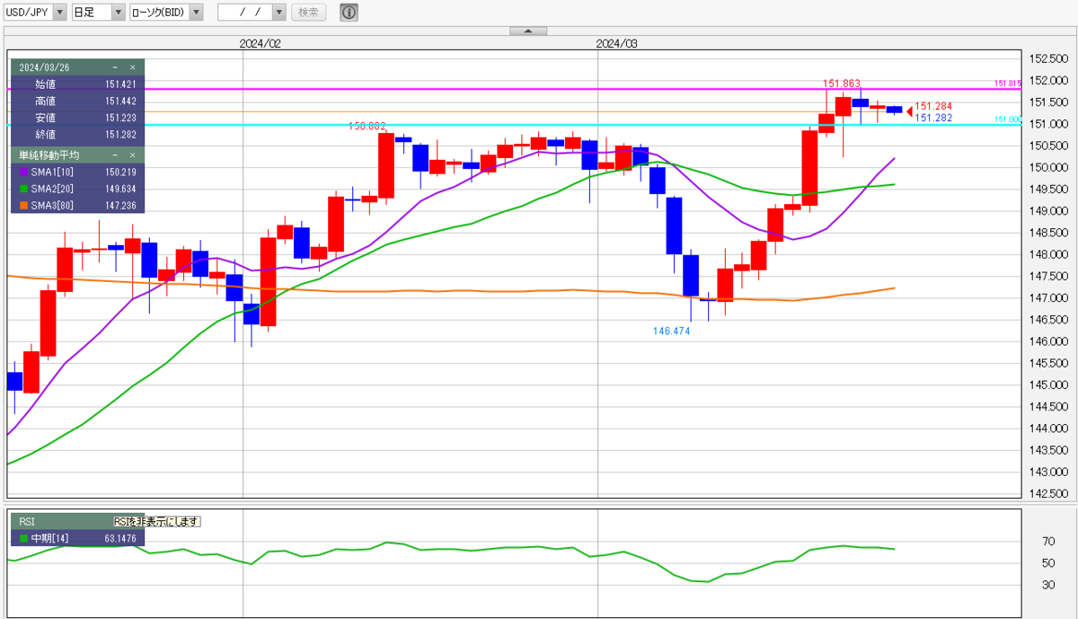This screenshot has width=1078, height=619.
Task: Select the 高値 row label
Action: [x=45, y=101]
